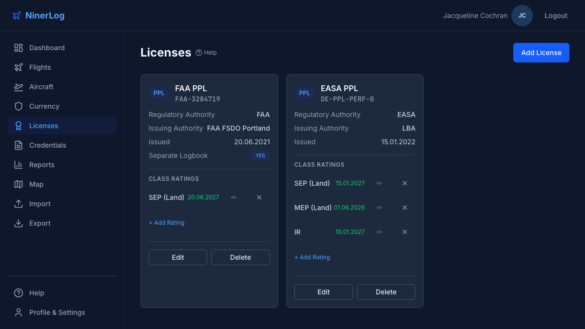Screen dimensions: 585x329
Task: Open the Currency page
Action: pyautogui.click(x=62, y=106)
